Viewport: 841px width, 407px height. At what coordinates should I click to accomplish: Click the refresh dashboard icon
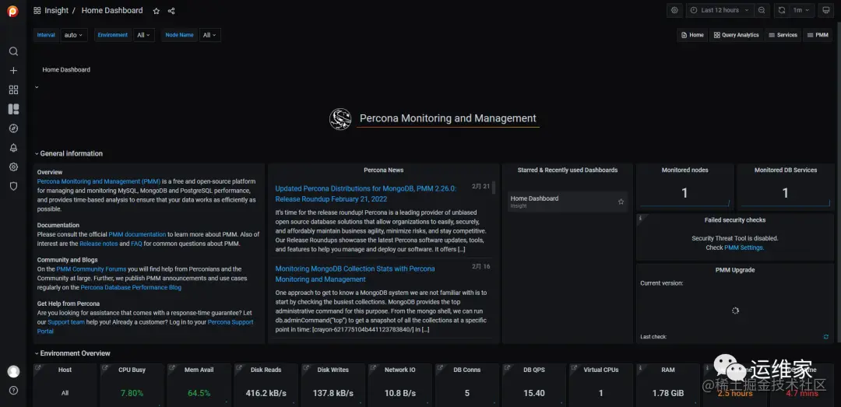point(782,10)
